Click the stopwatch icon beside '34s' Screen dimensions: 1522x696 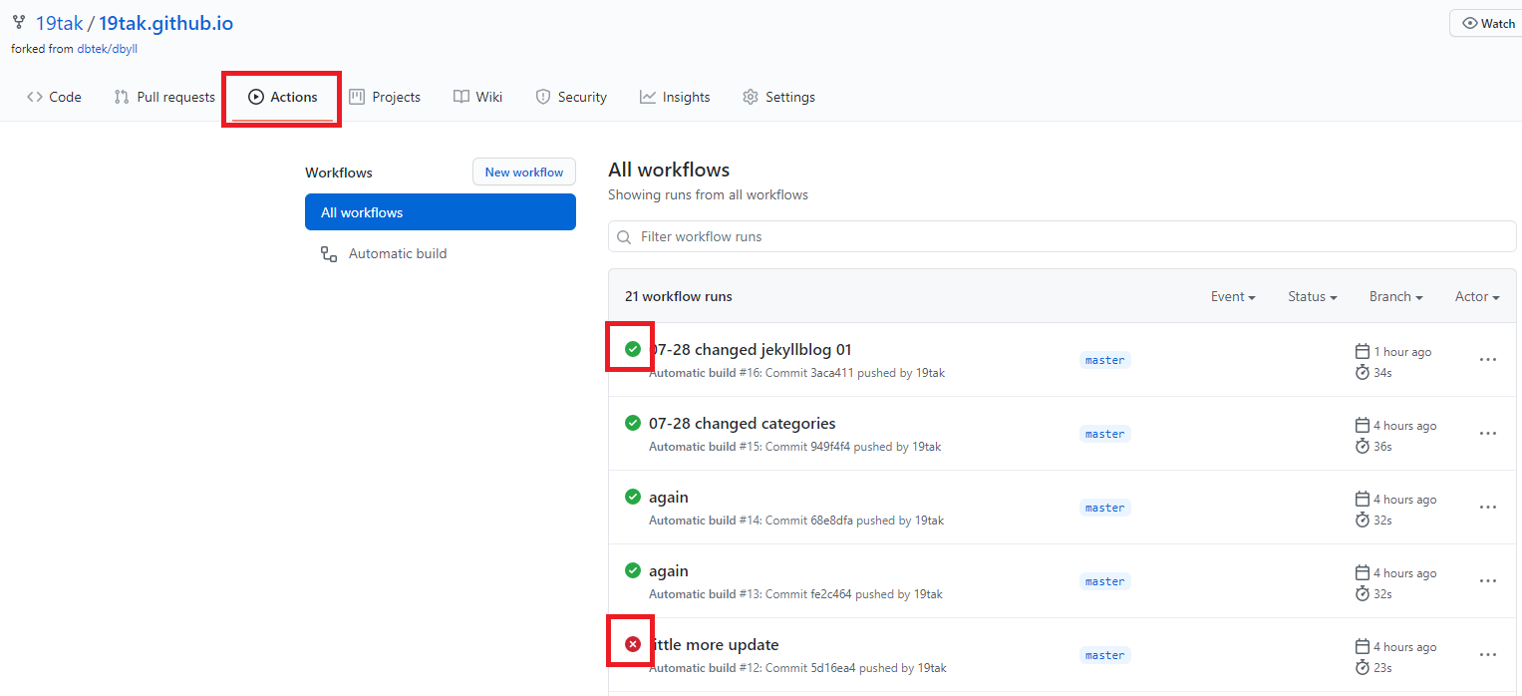(x=1363, y=372)
